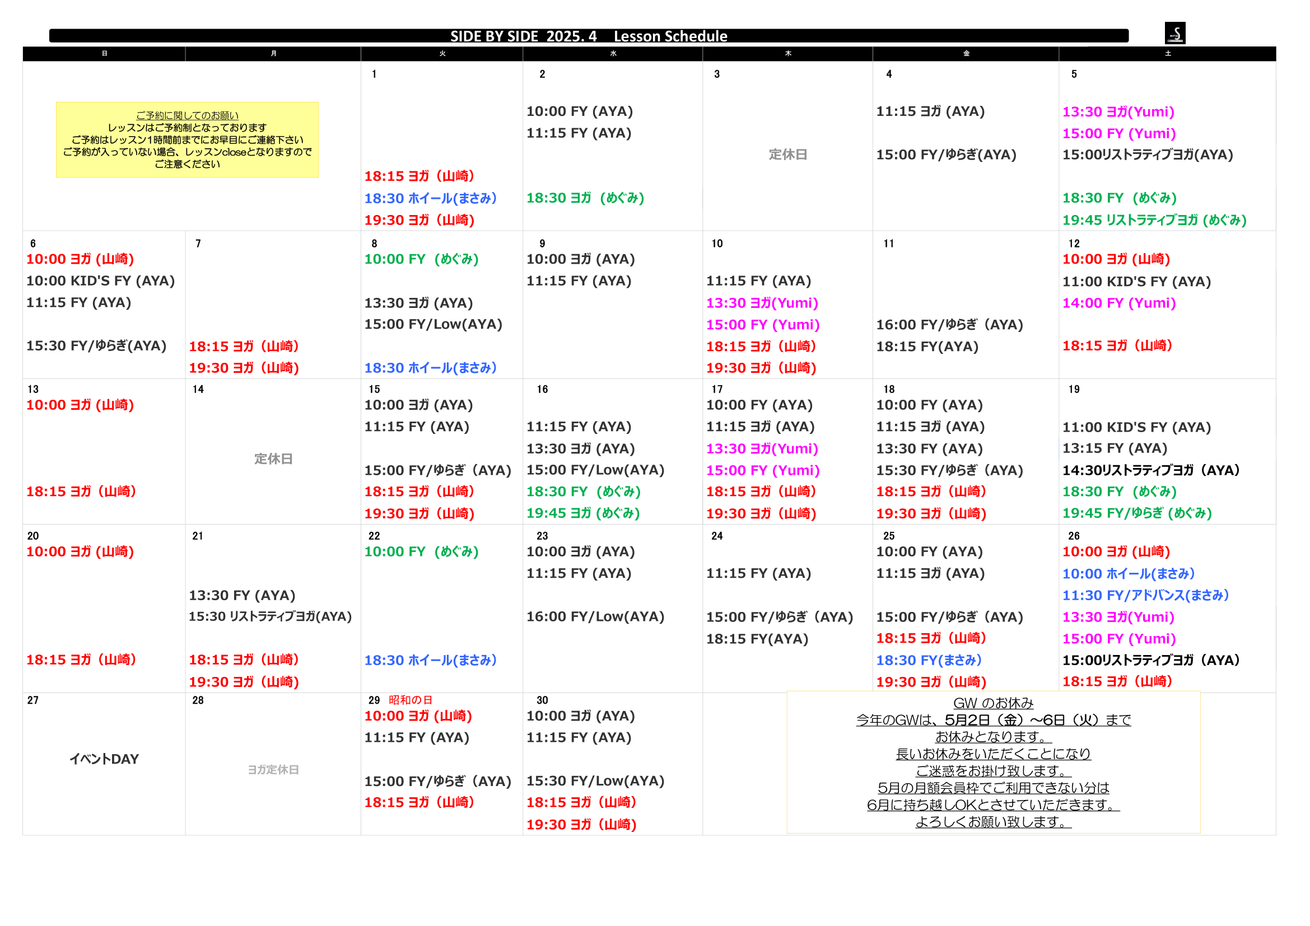Image resolution: width=1310 pixels, height=926 pixels.
Task: Select '19:45 FY/ゆらぎ (めぐみ)' on April 19
Action: coord(1137,513)
